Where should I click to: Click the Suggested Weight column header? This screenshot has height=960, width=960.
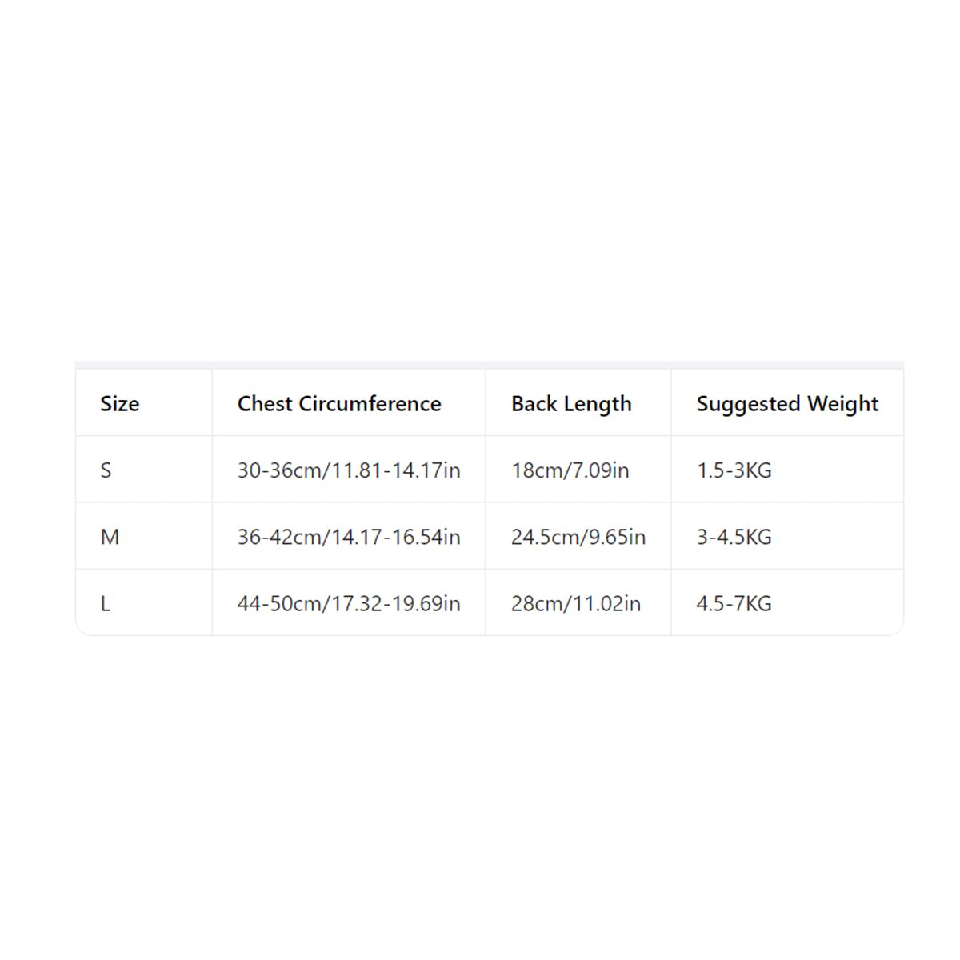tap(787, 402)
